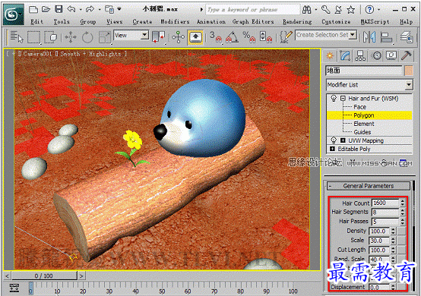The height and width of the screenshot is (296, 421).
Task: Open the Layer Manager icon
Action: pyautogui.click(x=407, y=37)
